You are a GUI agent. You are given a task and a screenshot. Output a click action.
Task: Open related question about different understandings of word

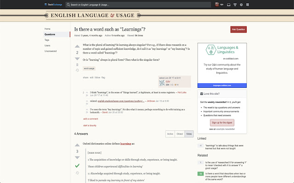click(226, 177)
